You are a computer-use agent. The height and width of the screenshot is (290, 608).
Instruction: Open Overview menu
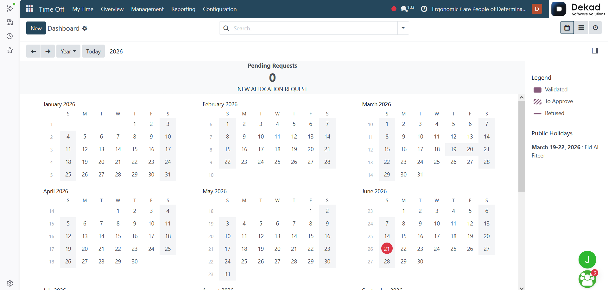pyautogui.click(x=112, y=9)
